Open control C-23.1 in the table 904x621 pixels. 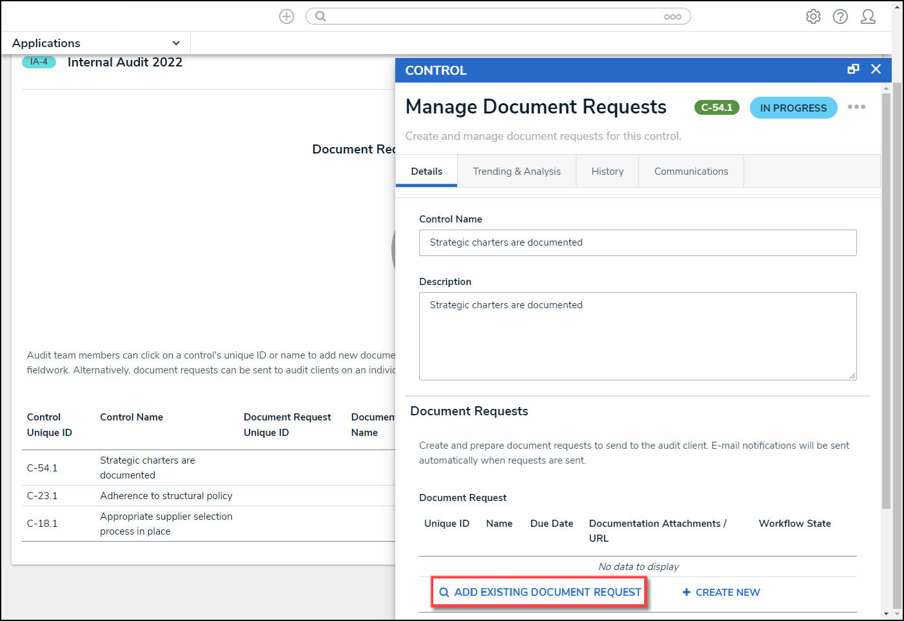pyautogui.click(x=42, y=496)
